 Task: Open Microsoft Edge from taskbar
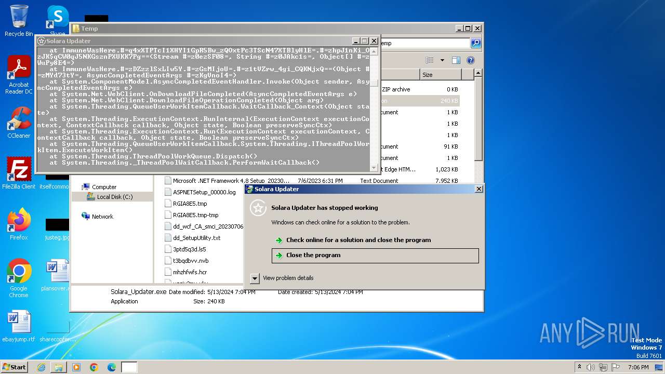[x=112, y=367]
